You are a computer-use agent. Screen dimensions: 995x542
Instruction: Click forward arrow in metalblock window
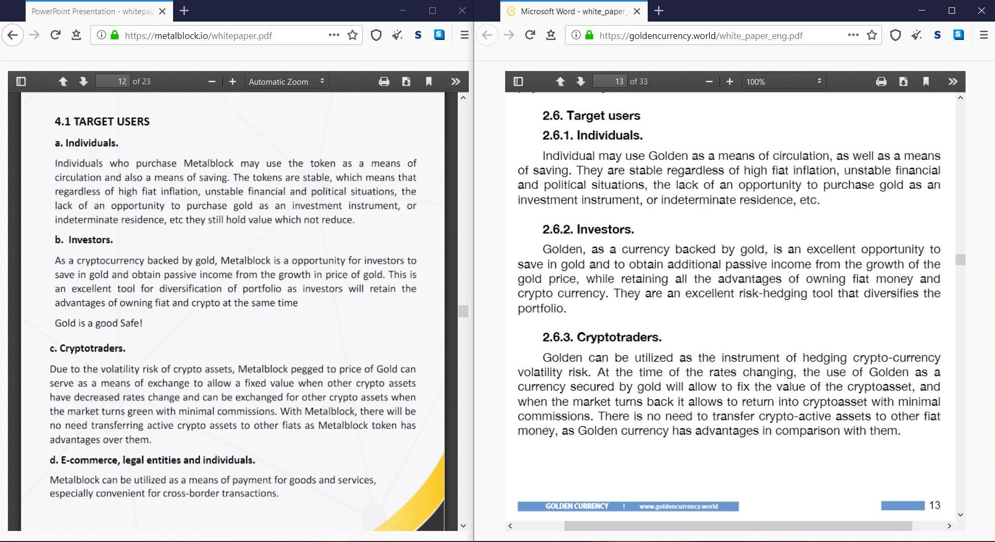click(34, 35)
